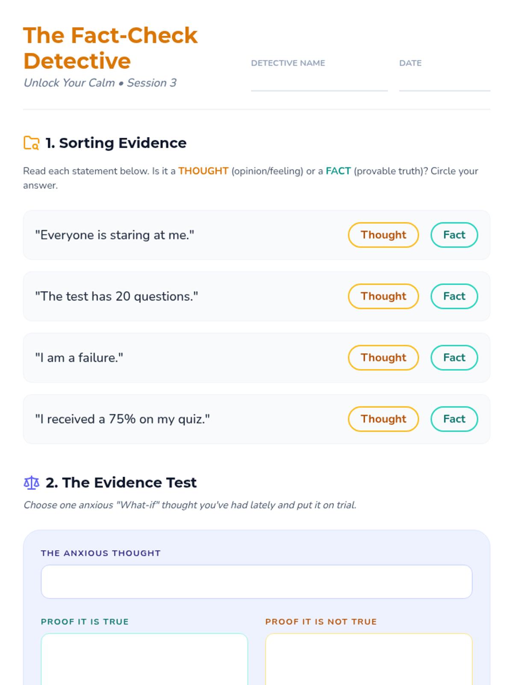Choose Fact for "Everyone is staring at me"

[x=454, y=235]
